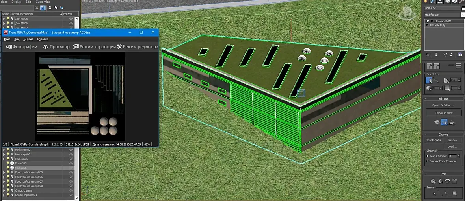The image size is (465, 201).
Task: Open Вид menu in ACDSee window
Action: click(17, 39)
